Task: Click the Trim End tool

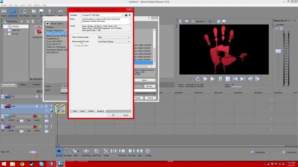Action: (x=131, y=153)
